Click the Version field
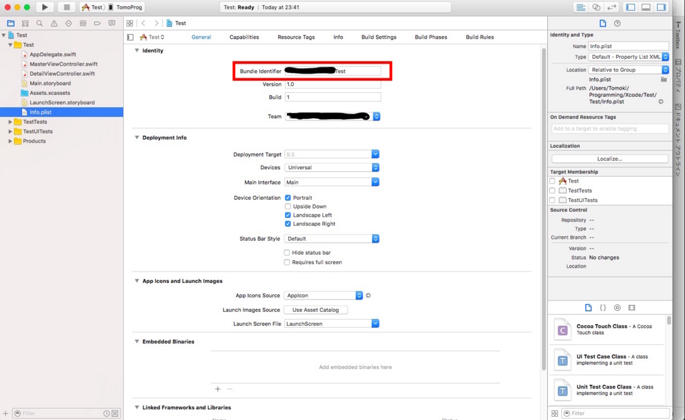This screenshot has height=420, width=685. tap(333, 84)
